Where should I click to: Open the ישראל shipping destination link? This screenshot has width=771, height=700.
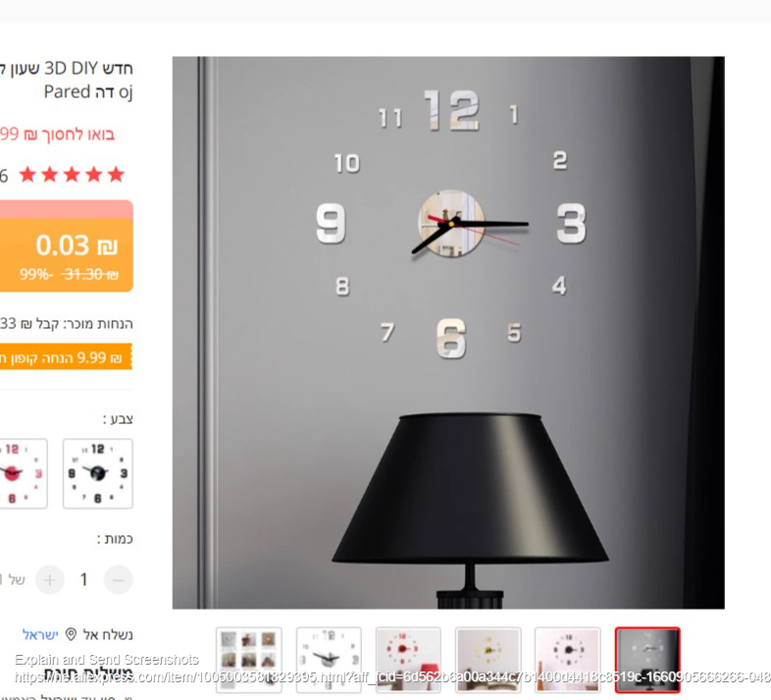pos(40,634)
